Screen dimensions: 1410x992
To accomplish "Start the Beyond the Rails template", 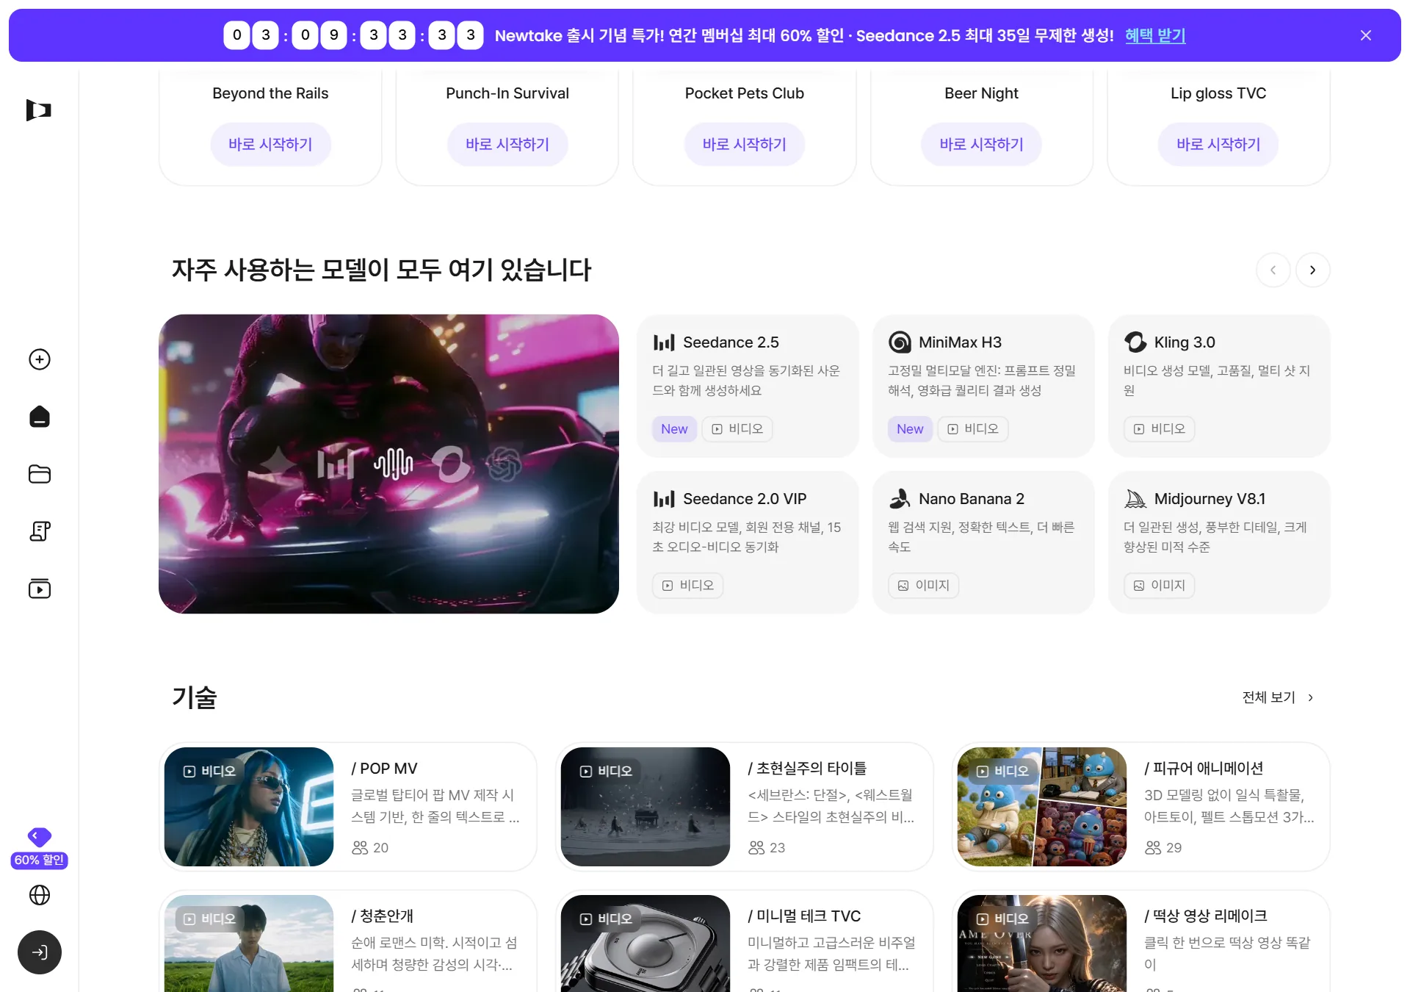I will point(270,145).
